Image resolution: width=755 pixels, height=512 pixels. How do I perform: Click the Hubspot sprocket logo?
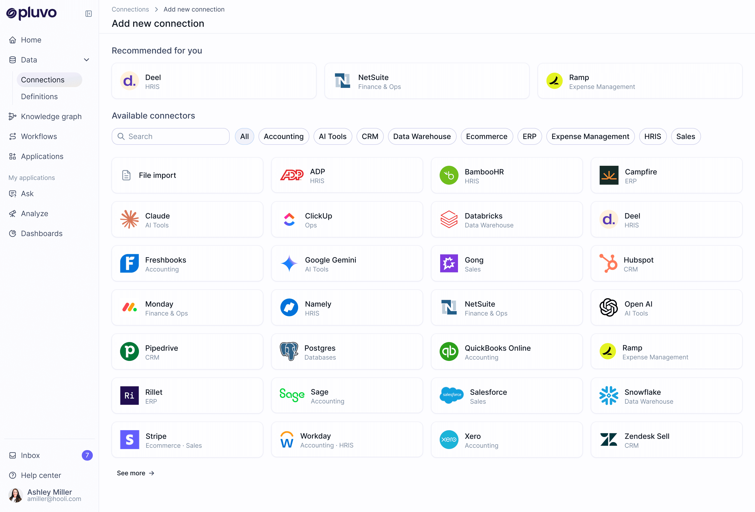tap(608, 263)
